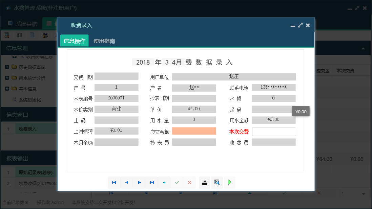Go to the last record using the navigator
The height and width of the screenshot is (209, 372).
[152, 182]
